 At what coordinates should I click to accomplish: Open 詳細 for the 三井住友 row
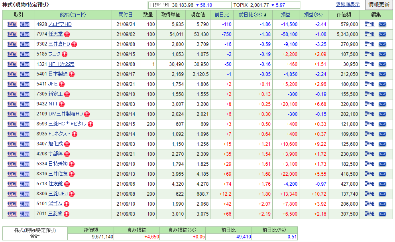pyautogui.click(x=369, y=174)
